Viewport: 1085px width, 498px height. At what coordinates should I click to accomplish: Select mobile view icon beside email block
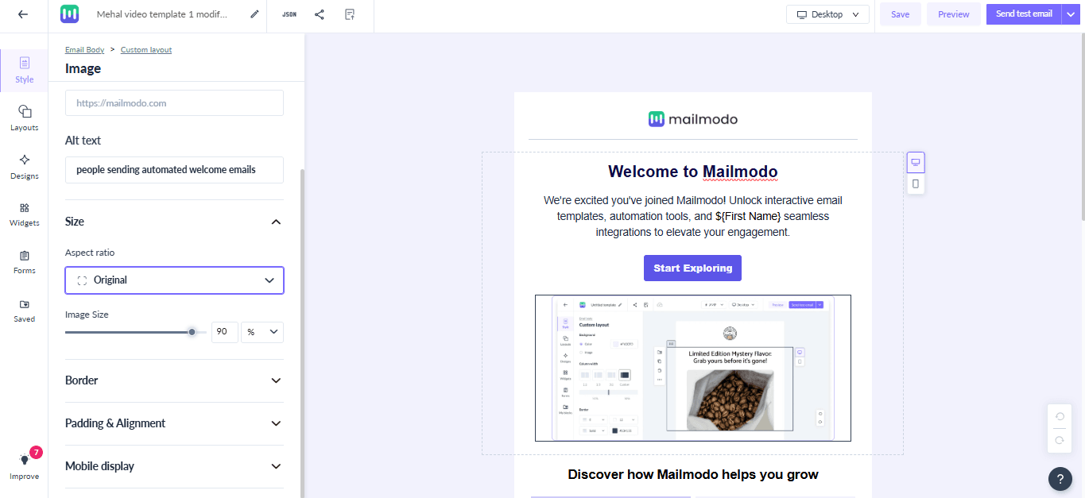point(916,183)
